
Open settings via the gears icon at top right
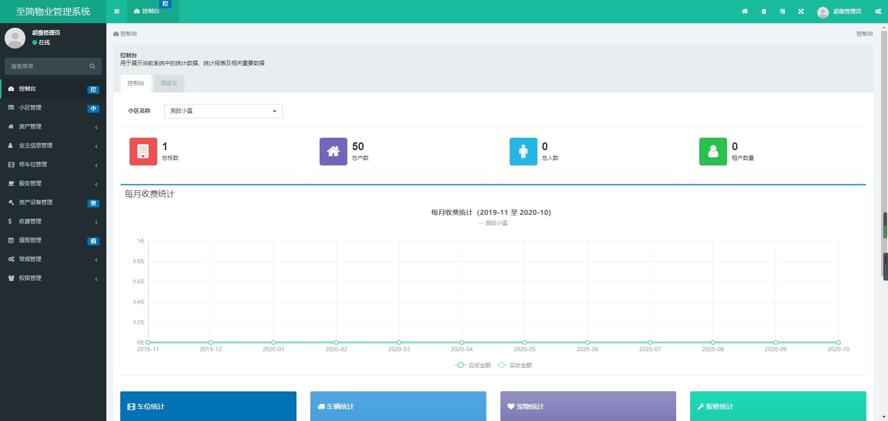tap(878, 12)
